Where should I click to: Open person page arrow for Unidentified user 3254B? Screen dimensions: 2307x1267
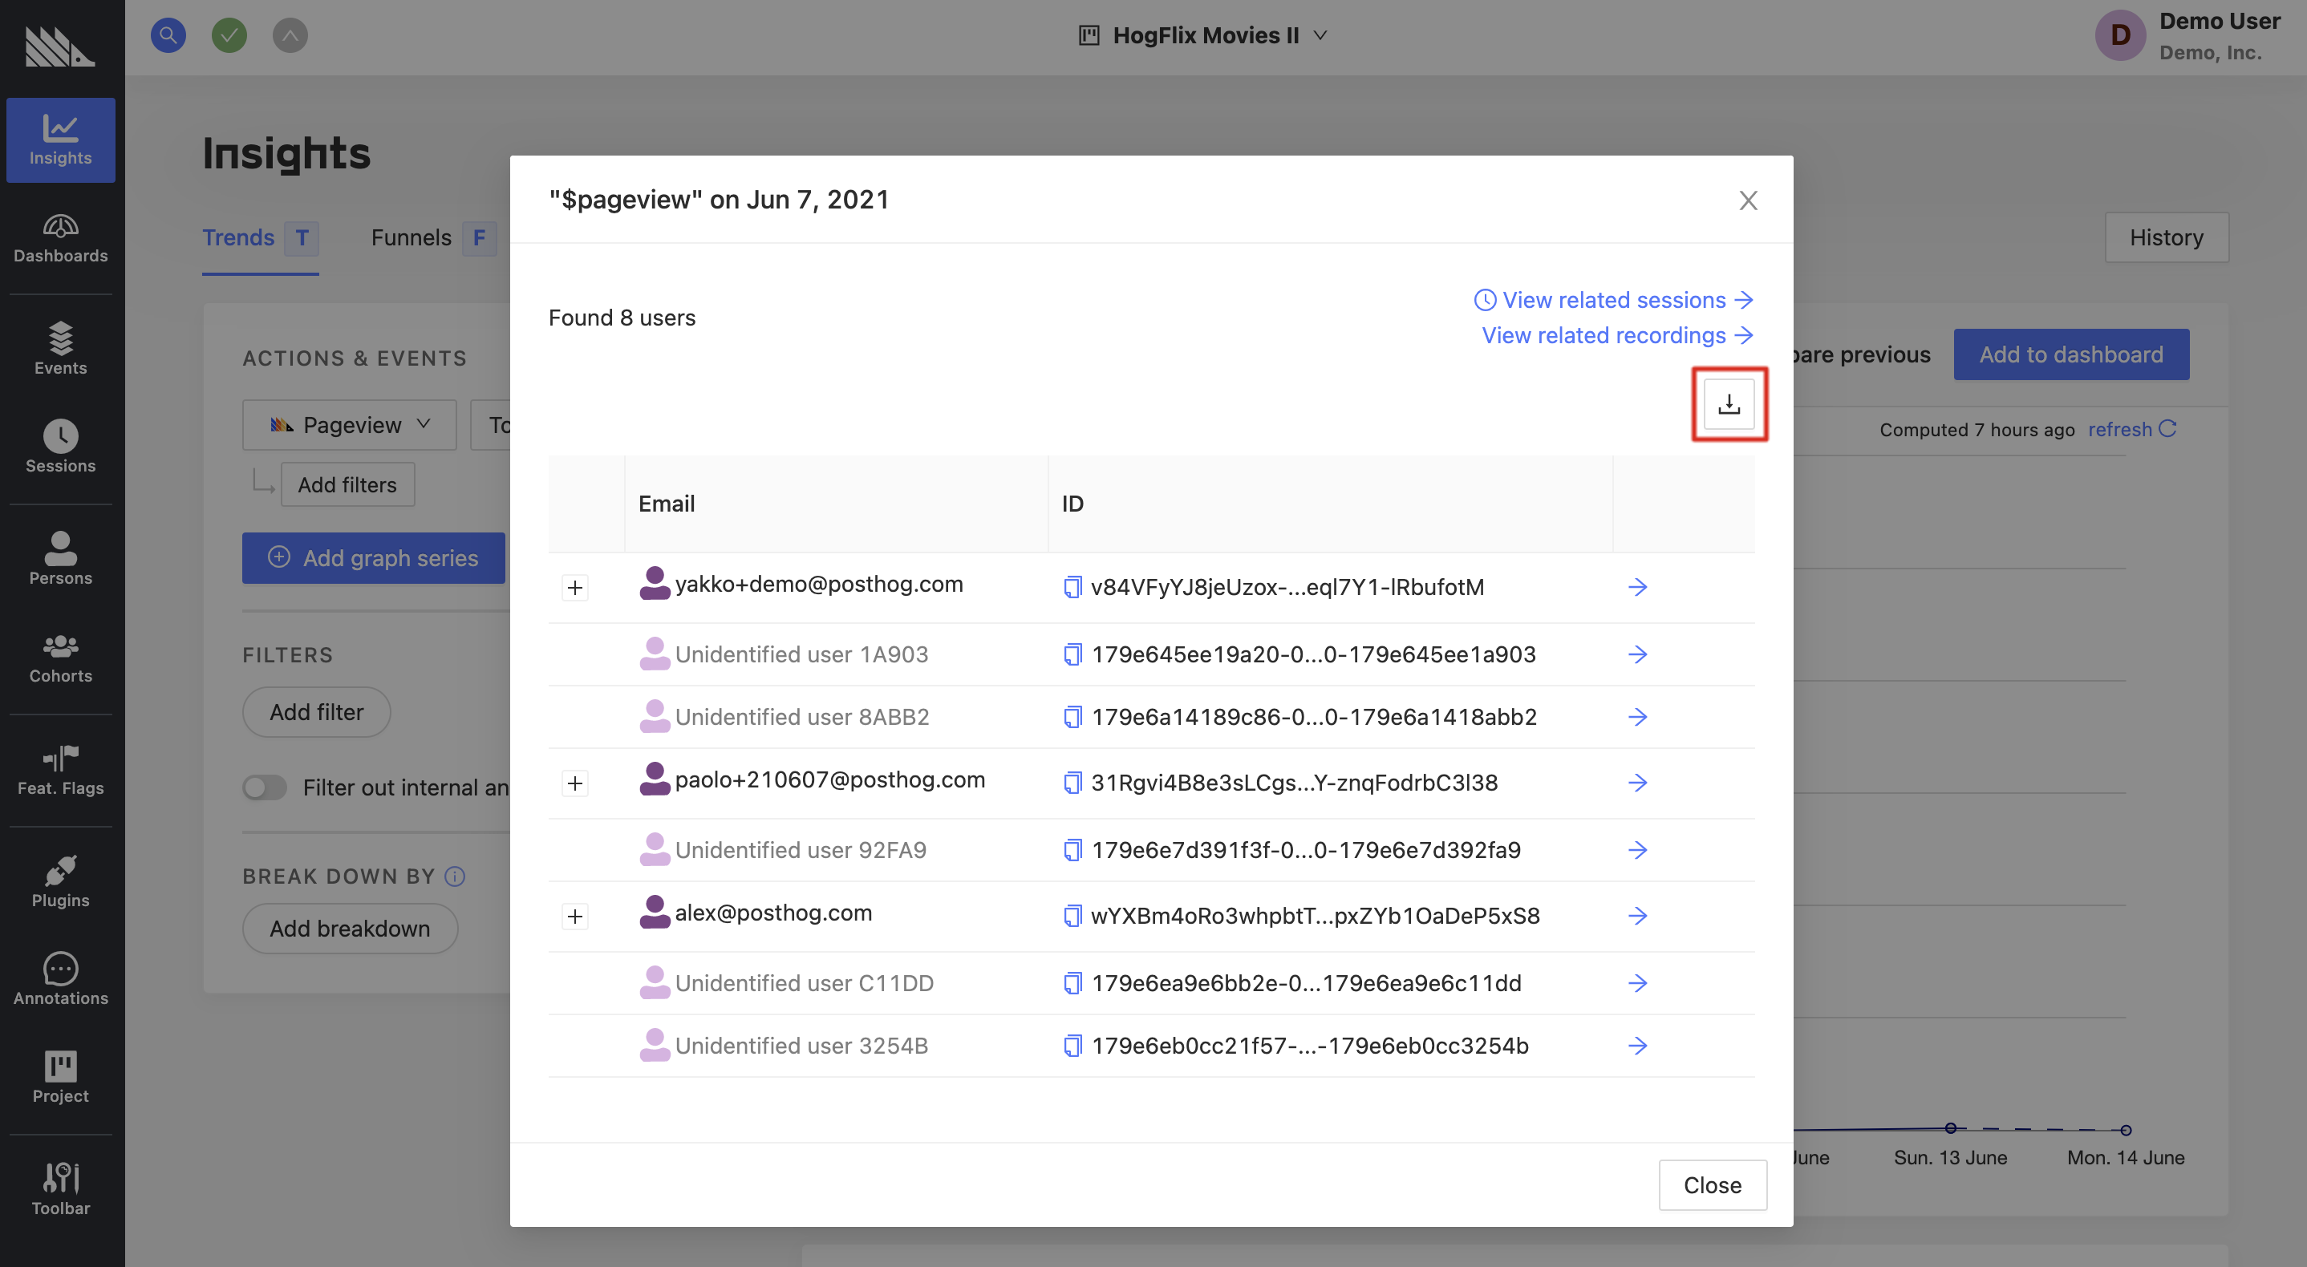click(1638, 1046)
